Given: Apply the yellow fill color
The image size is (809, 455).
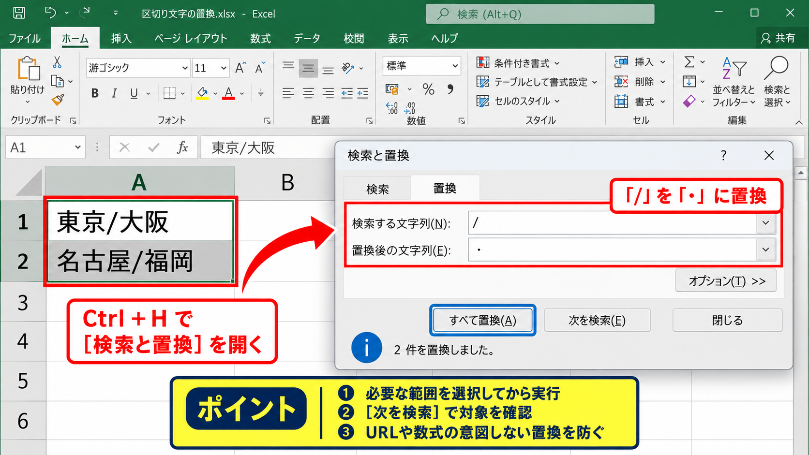Looking at the screenshot, I should [x=202, y=93].
